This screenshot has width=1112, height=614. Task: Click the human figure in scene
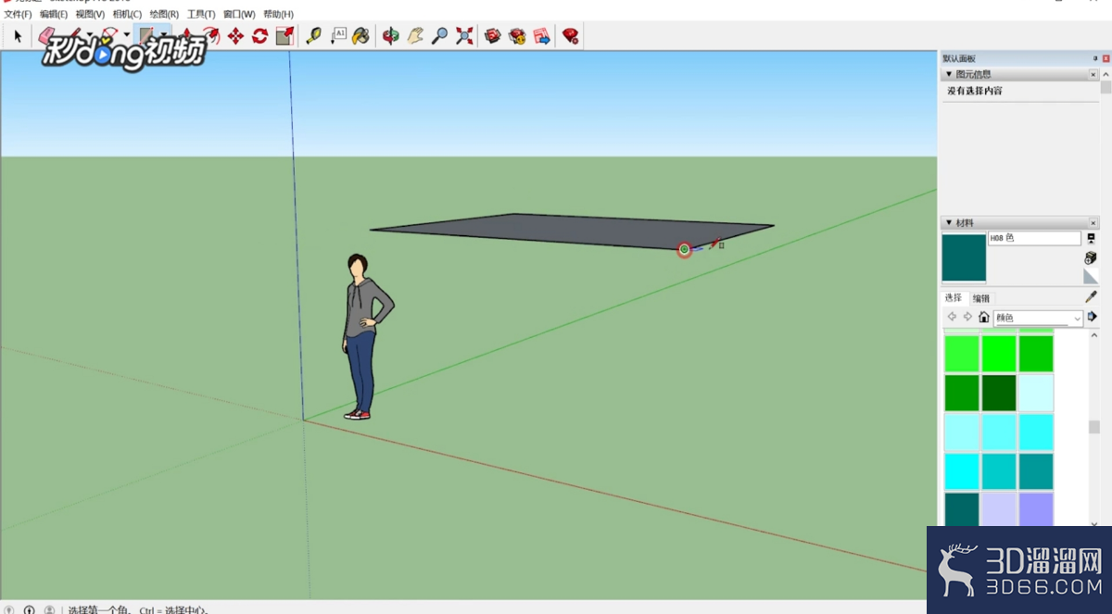[x=365, y=337]
